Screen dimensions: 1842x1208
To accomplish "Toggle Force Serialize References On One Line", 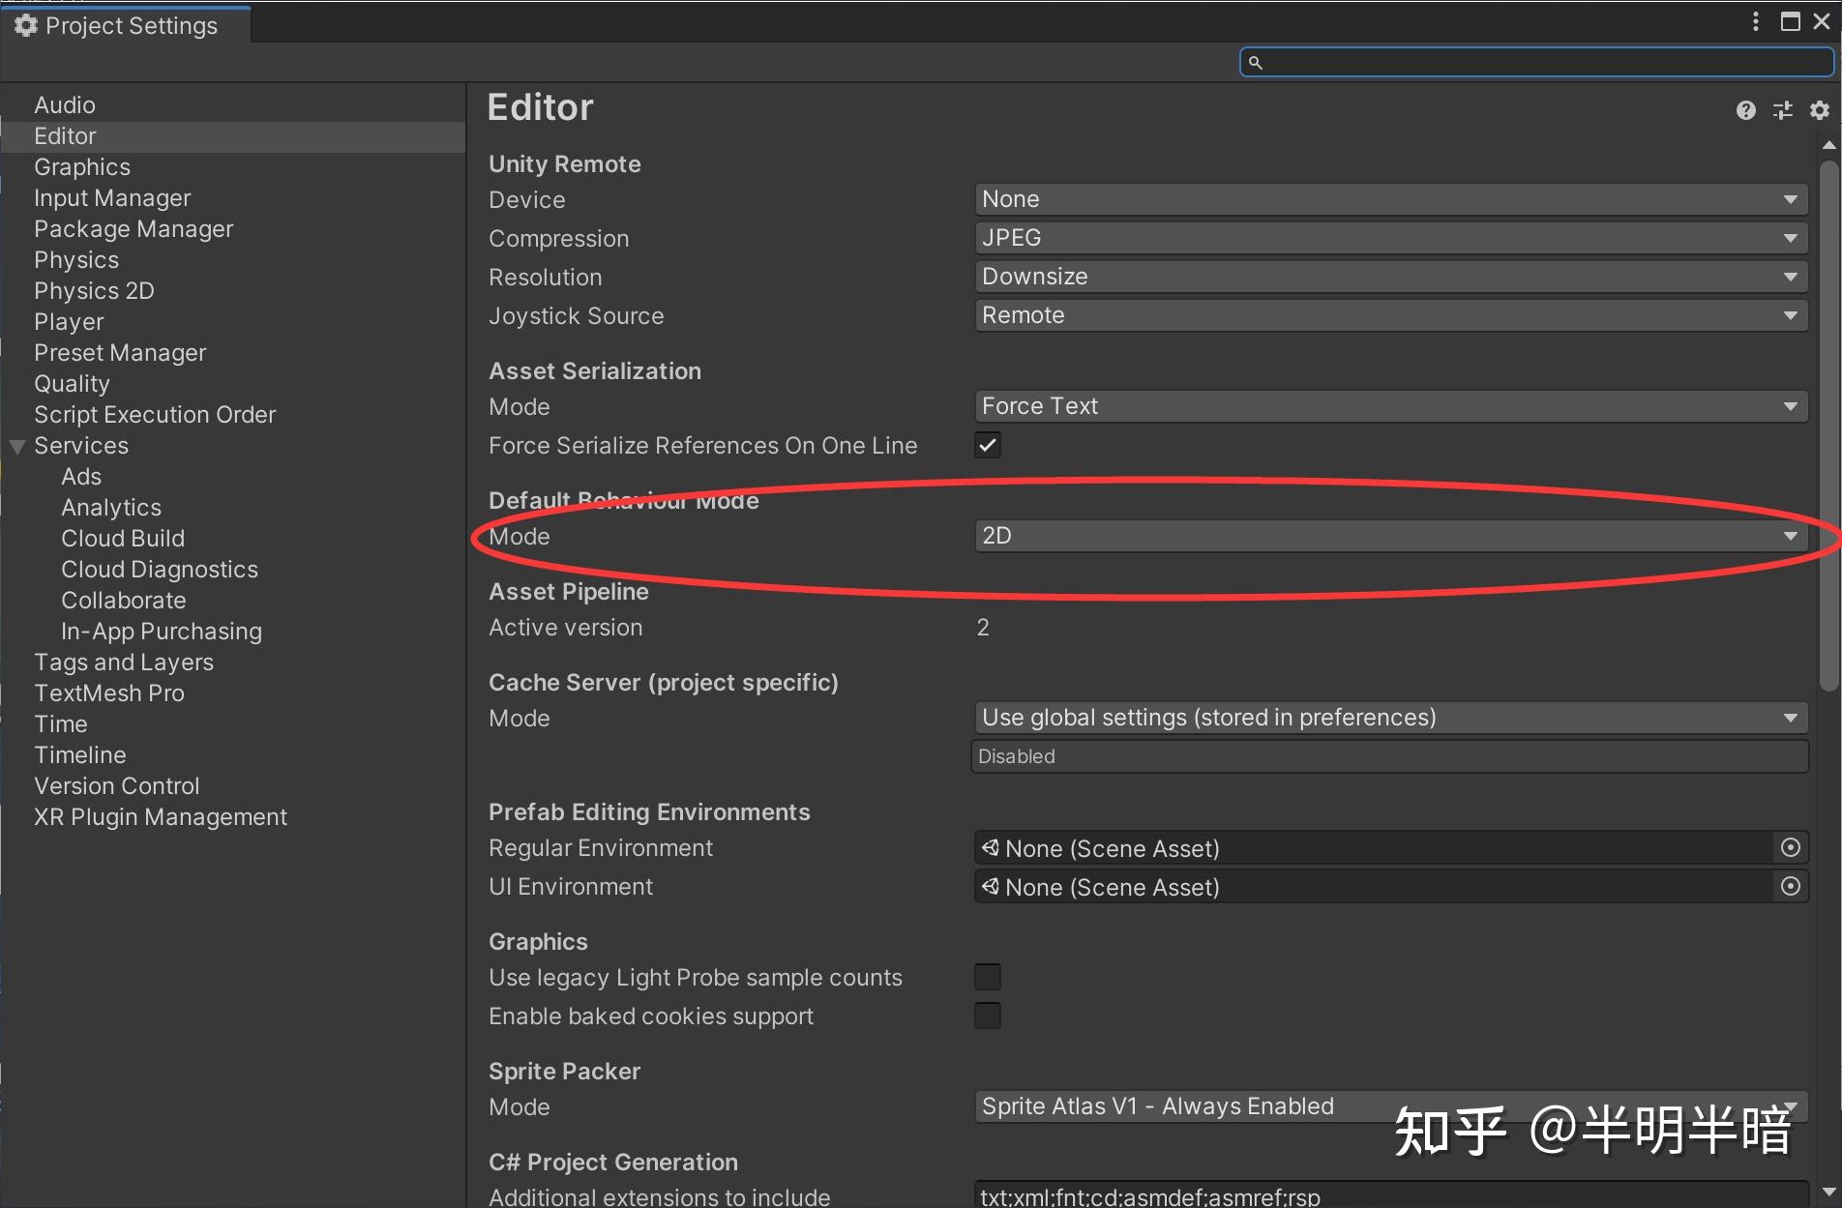I will [x=987, y=445].
